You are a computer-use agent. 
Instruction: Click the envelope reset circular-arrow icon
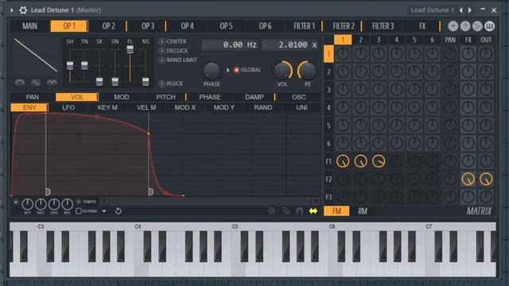(119, 211)
